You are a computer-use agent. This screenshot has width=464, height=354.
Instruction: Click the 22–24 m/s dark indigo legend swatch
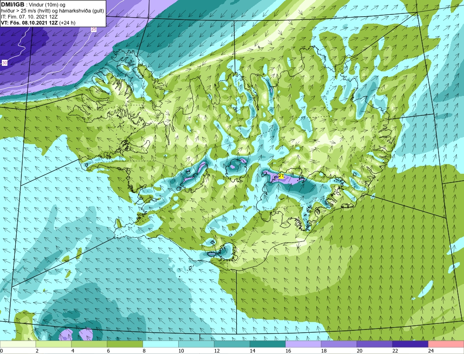pyautogui.click(x=410, y=344)
